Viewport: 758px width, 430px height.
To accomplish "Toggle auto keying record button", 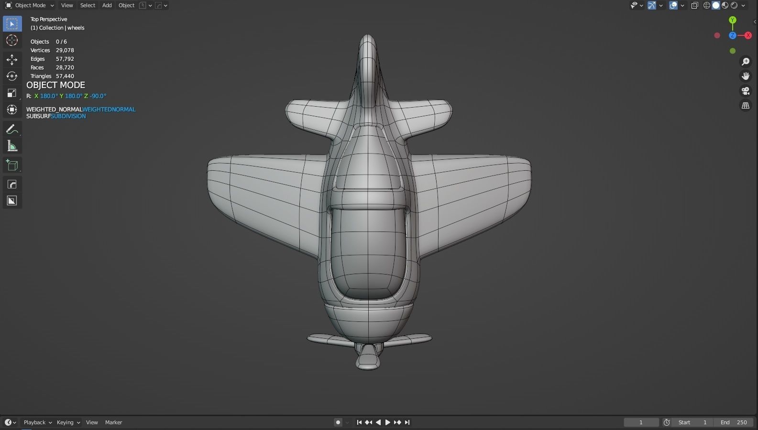I will tap(338, 422).
